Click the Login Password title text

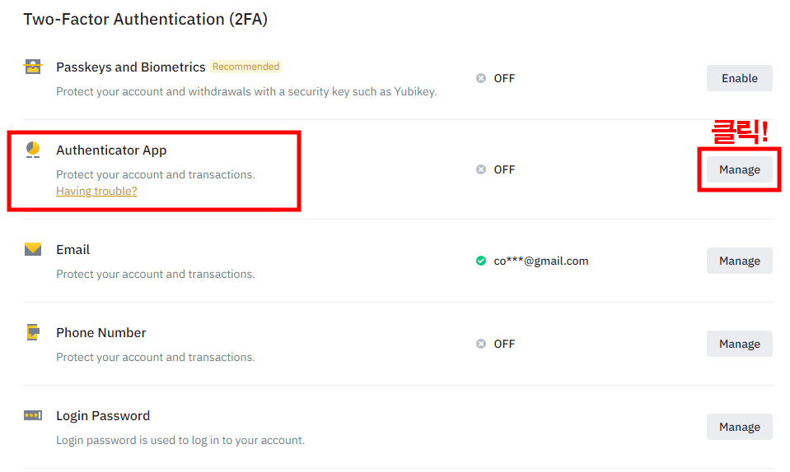coord(103,416)
